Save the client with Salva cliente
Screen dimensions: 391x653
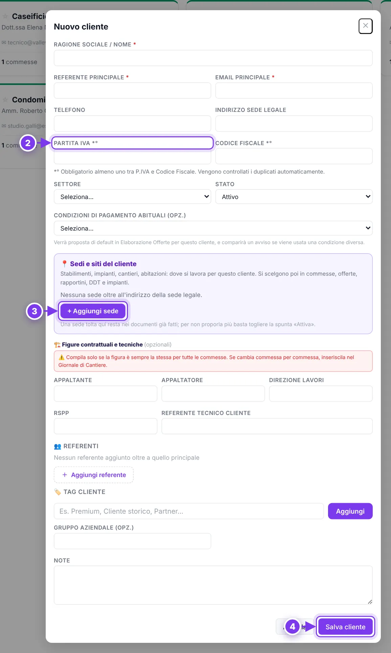[345, 627]
